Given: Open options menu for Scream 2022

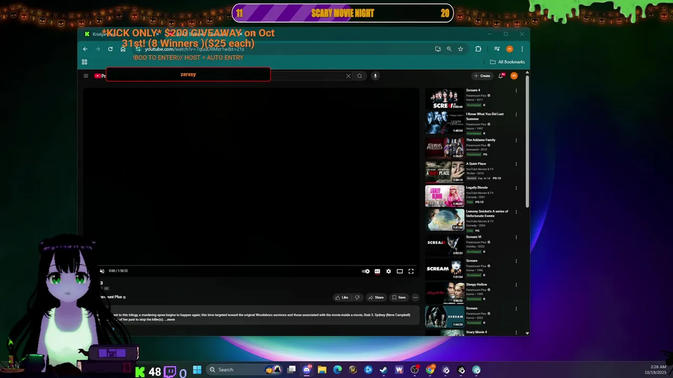Looking at the screenshot, I should (516, 309).
